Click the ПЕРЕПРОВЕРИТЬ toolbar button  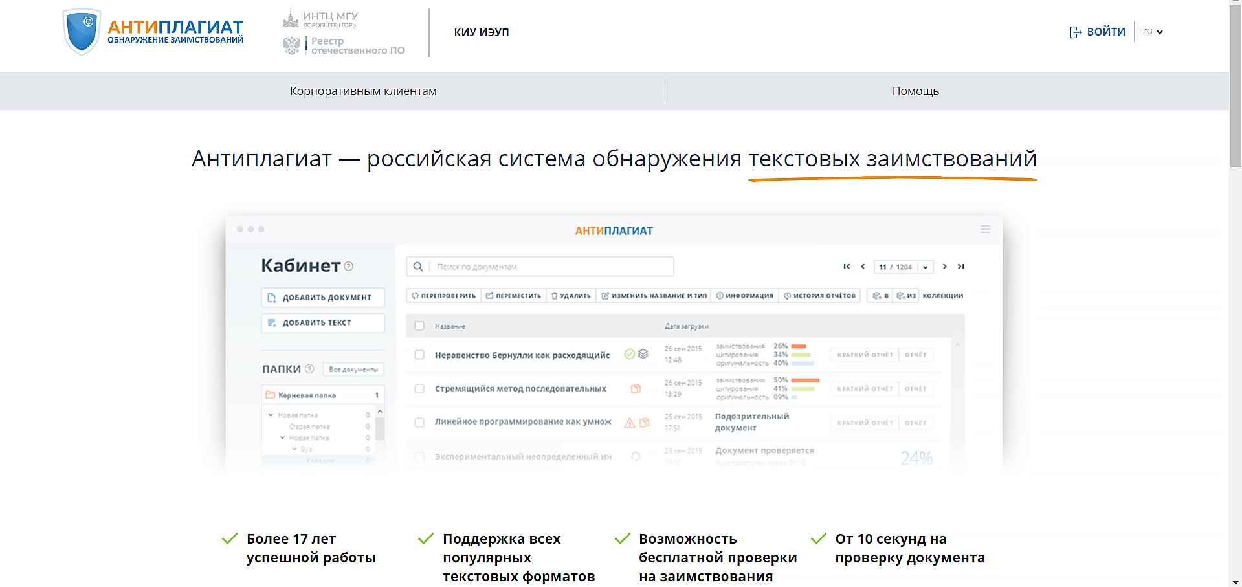click(x=444, y=296)
